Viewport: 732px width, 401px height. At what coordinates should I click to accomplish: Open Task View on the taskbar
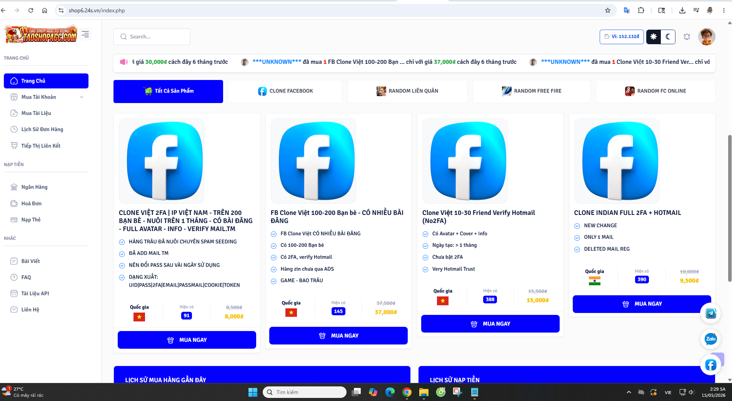pyautogui.click(x=356, y=392)
